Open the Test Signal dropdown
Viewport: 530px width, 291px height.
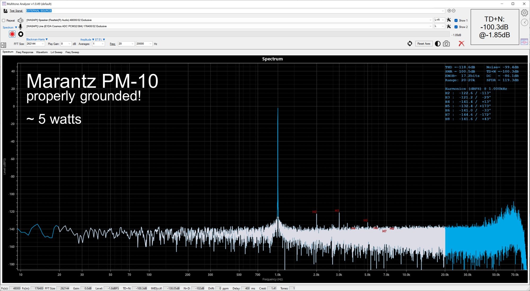tap(443, 11)
